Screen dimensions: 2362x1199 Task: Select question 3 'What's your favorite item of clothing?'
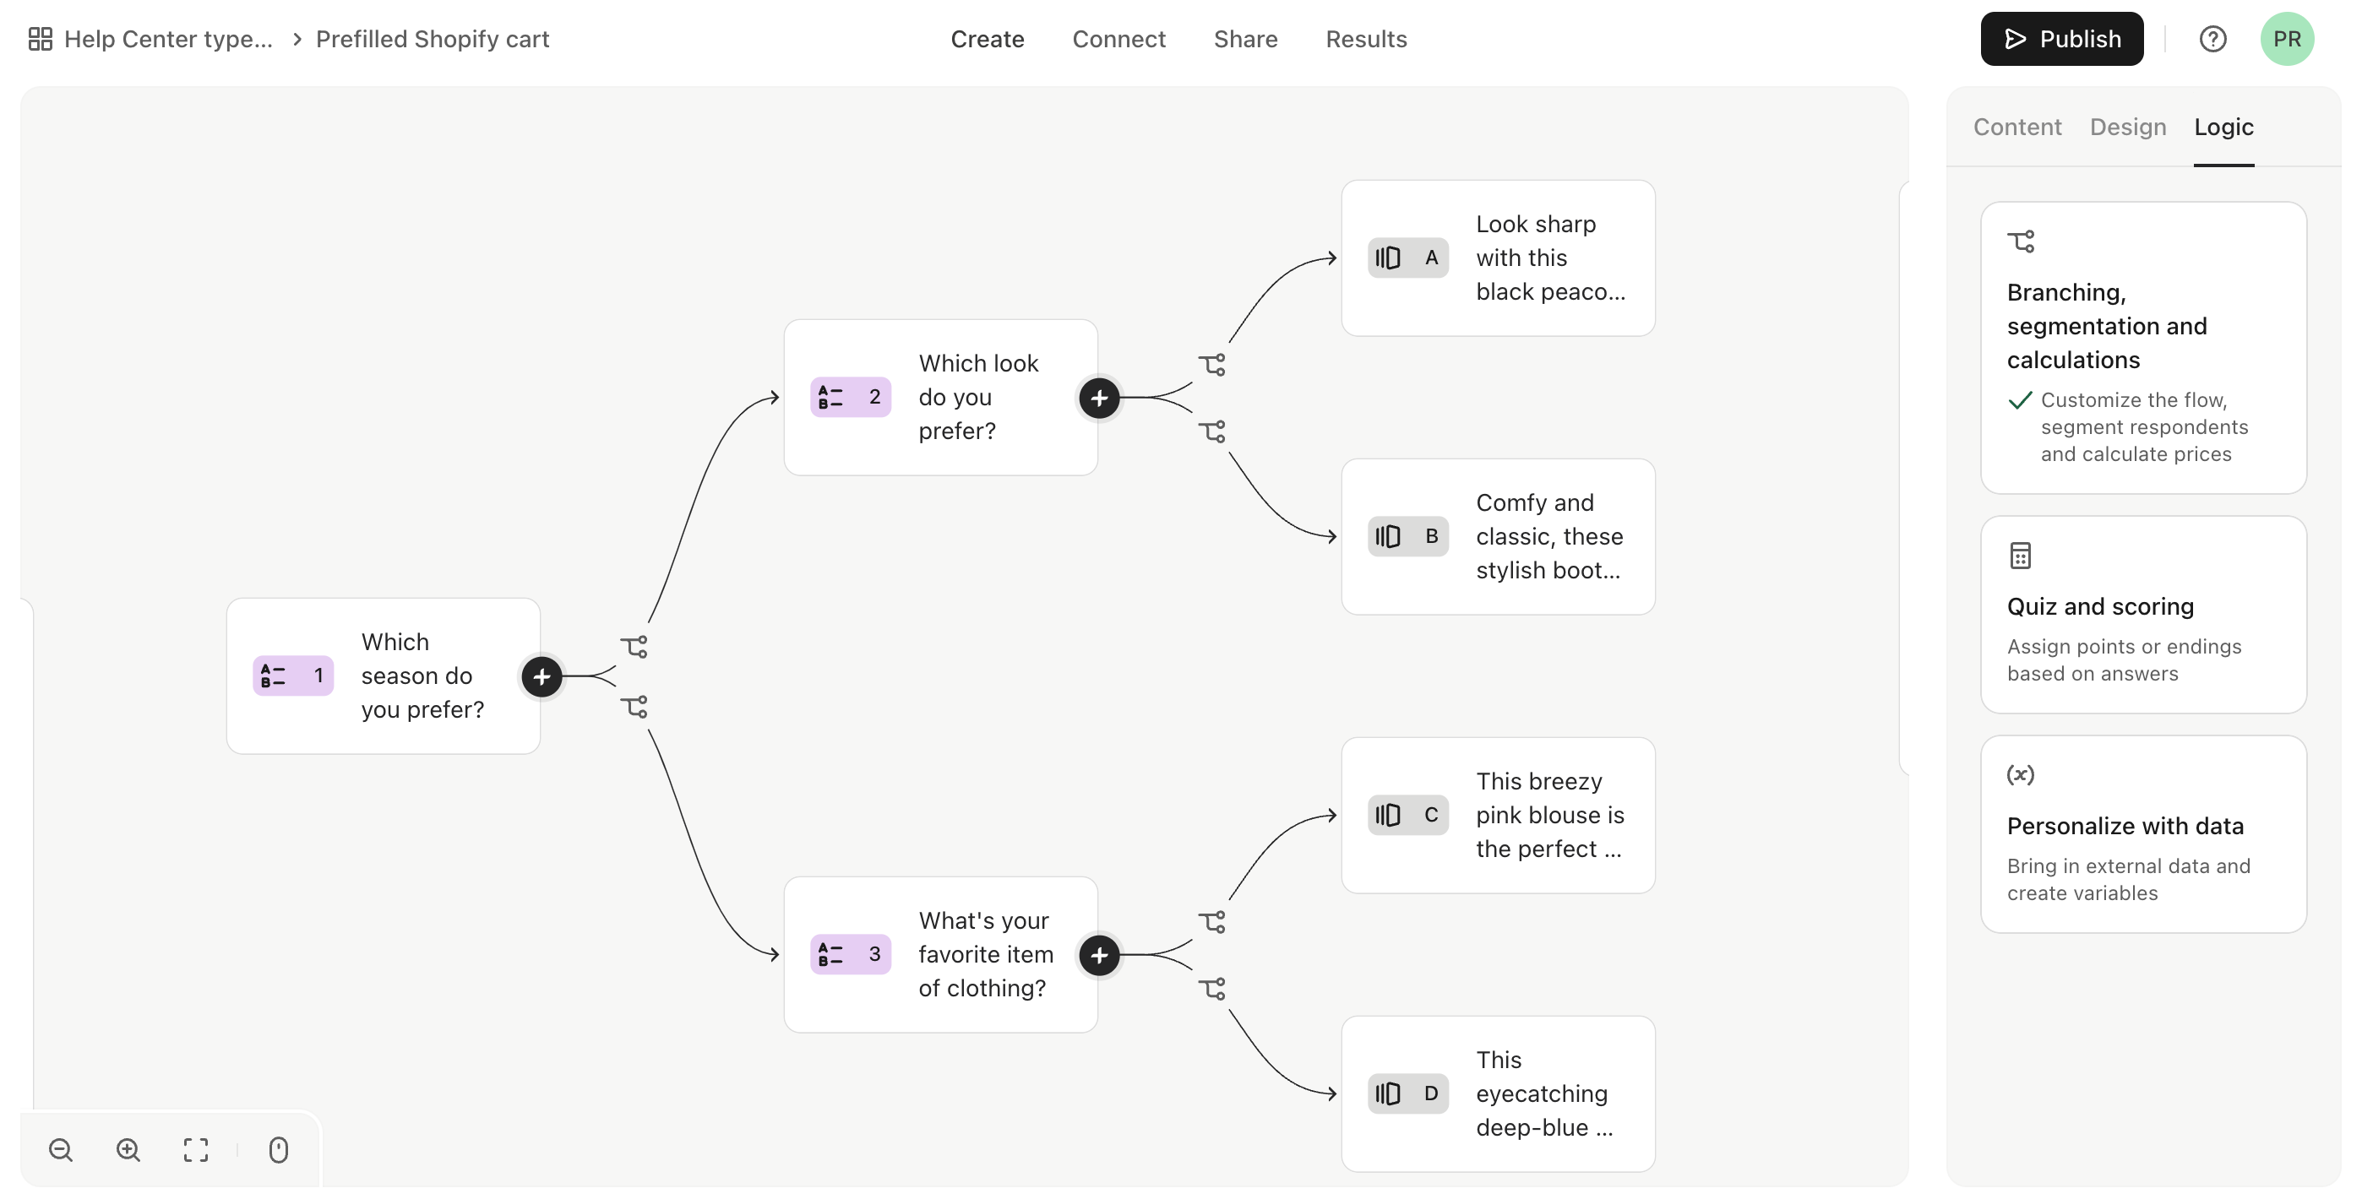click(941, 954)
